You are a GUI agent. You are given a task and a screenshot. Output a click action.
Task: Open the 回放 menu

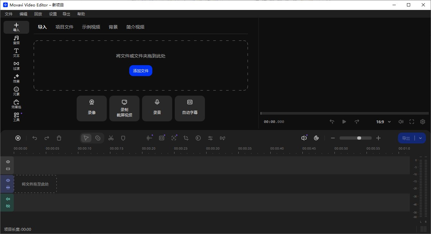(38, 14)
